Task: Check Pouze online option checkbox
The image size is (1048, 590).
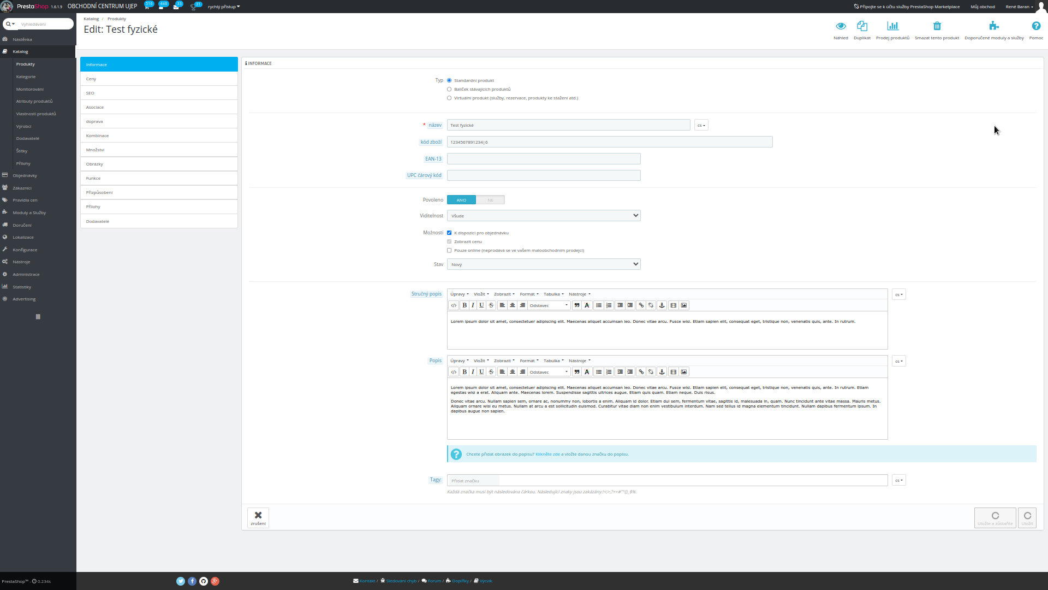Action: 449,251
